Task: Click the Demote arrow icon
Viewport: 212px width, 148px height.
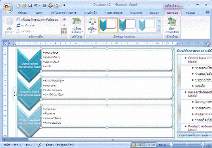Action: pyautogui.click(x=64, y=25)
